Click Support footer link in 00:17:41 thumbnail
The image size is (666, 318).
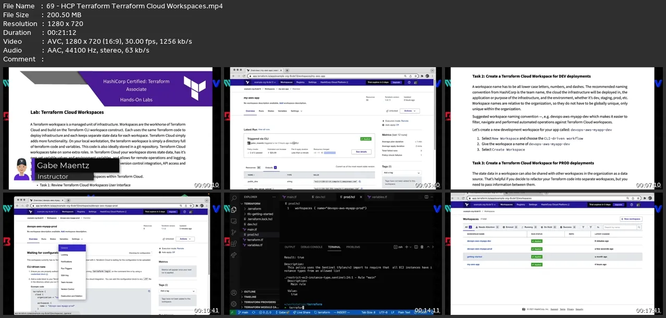554,309
